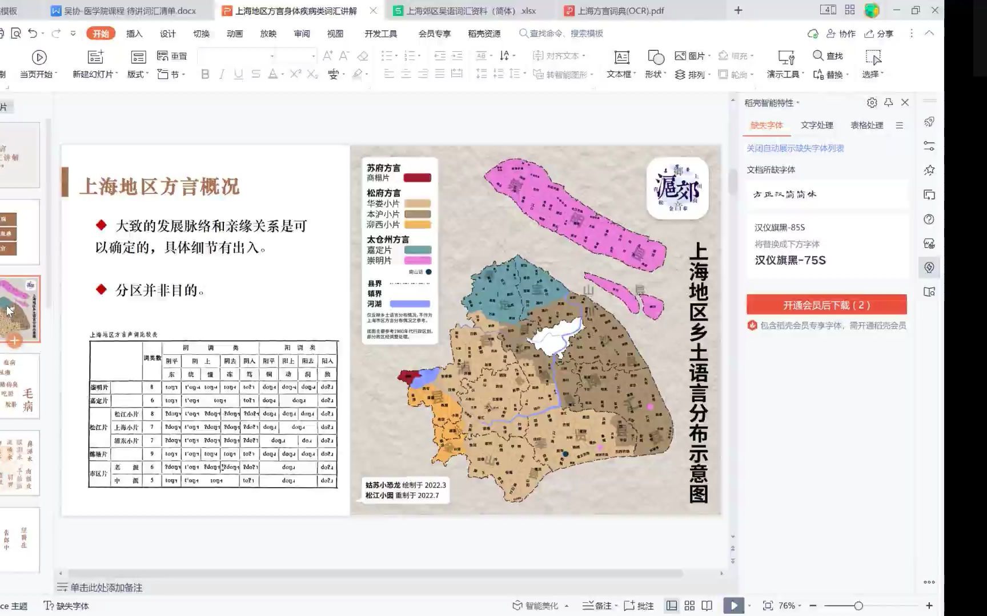This screenshot has width=987, height=616.
Task: Click the 智能美化 icon in status bar
Action: [535, 605]
